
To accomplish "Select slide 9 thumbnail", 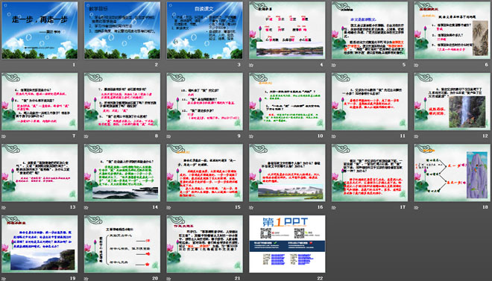I will 205,101.
